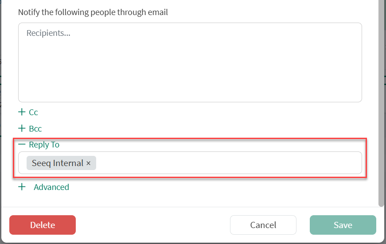Click the plus icon beside Cc
Viewport: 386px width, 244px height.
pyautogui.click(x=22, y=112)
